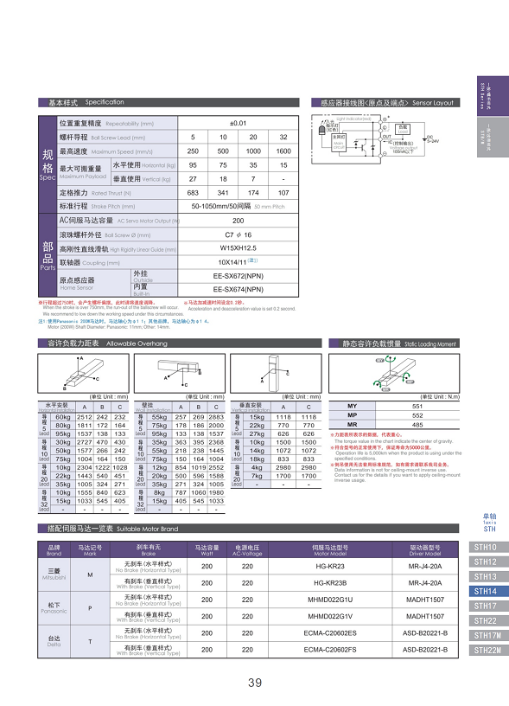
Task: Click the horizontal overhang value '2512'
Action: pos(85,417)
